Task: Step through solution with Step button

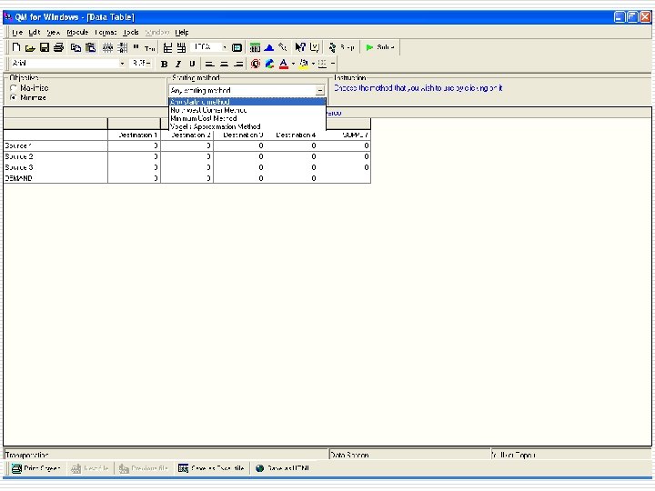Action: click(342, 47)
